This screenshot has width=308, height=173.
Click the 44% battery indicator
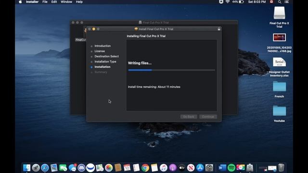238,2
